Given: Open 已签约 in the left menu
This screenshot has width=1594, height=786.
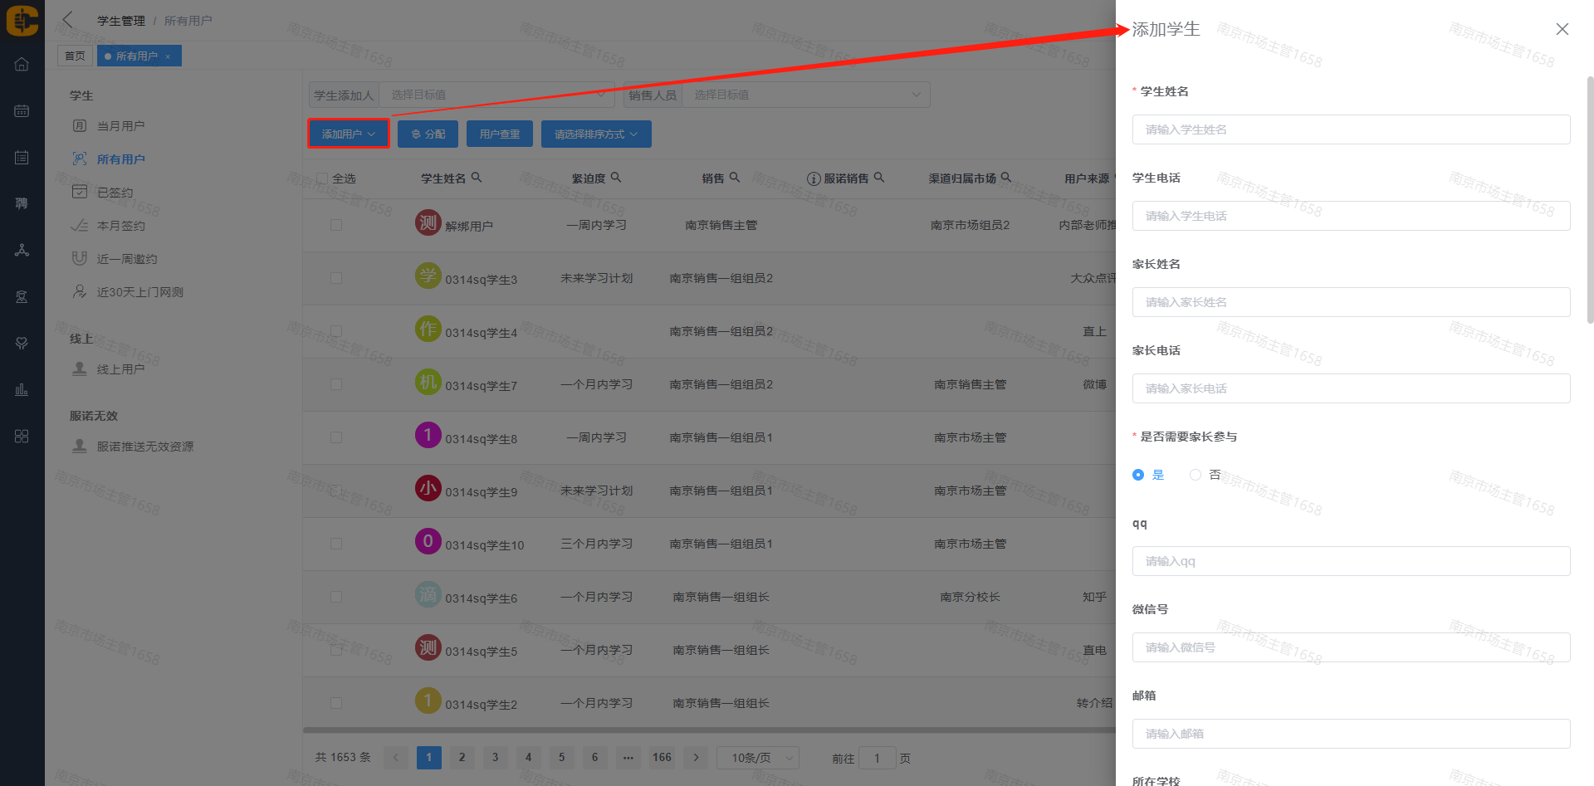Looking at the screenshot, I should pos(115,193).
